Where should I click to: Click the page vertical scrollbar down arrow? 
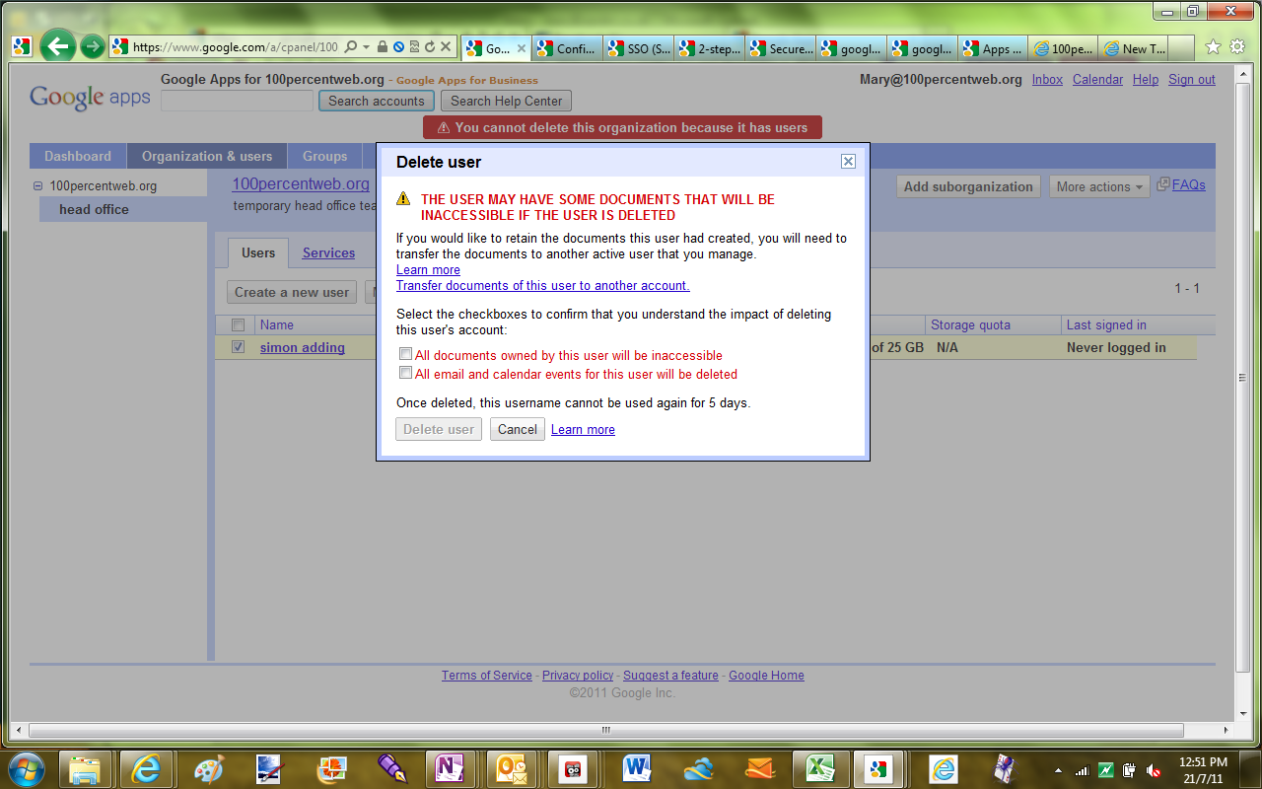coord(1242,714)
